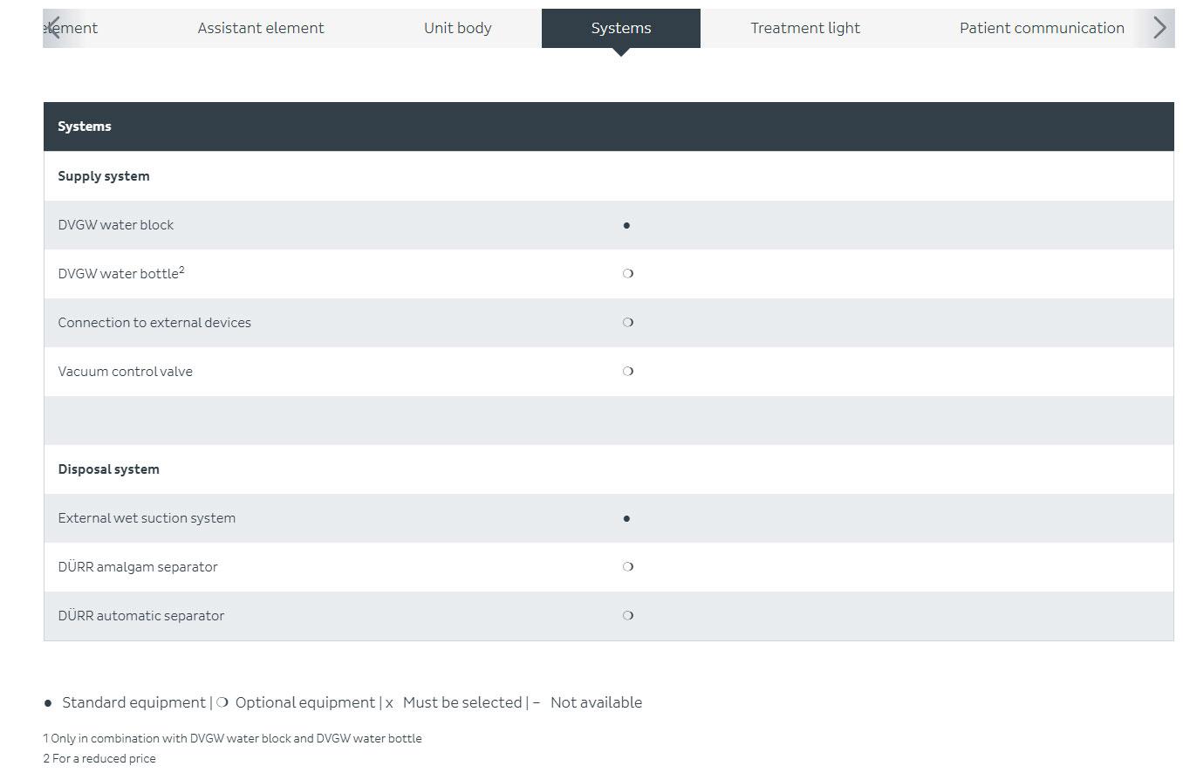Click optional marker for DÜRR amalgam separator
The image size is (1183, 780).
pyautogui.click(x=627, y=567)
